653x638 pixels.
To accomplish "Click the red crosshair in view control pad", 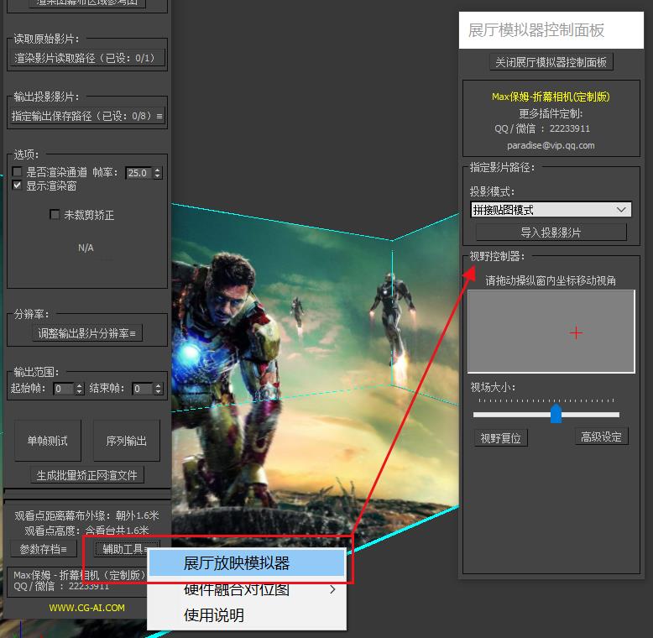I will [x=576, y=333].
